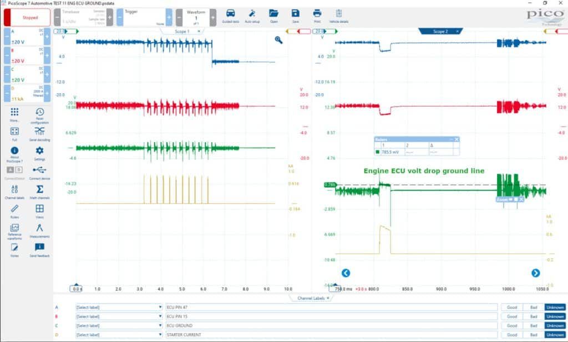Open Reference waveforms panel
568x342 pixels.
point(14,231)
